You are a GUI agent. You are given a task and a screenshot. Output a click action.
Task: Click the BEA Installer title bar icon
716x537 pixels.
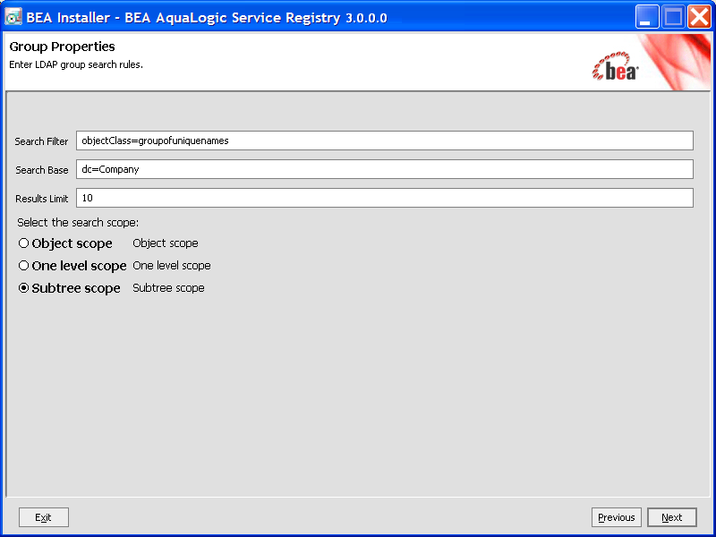[x=13, y=17]
